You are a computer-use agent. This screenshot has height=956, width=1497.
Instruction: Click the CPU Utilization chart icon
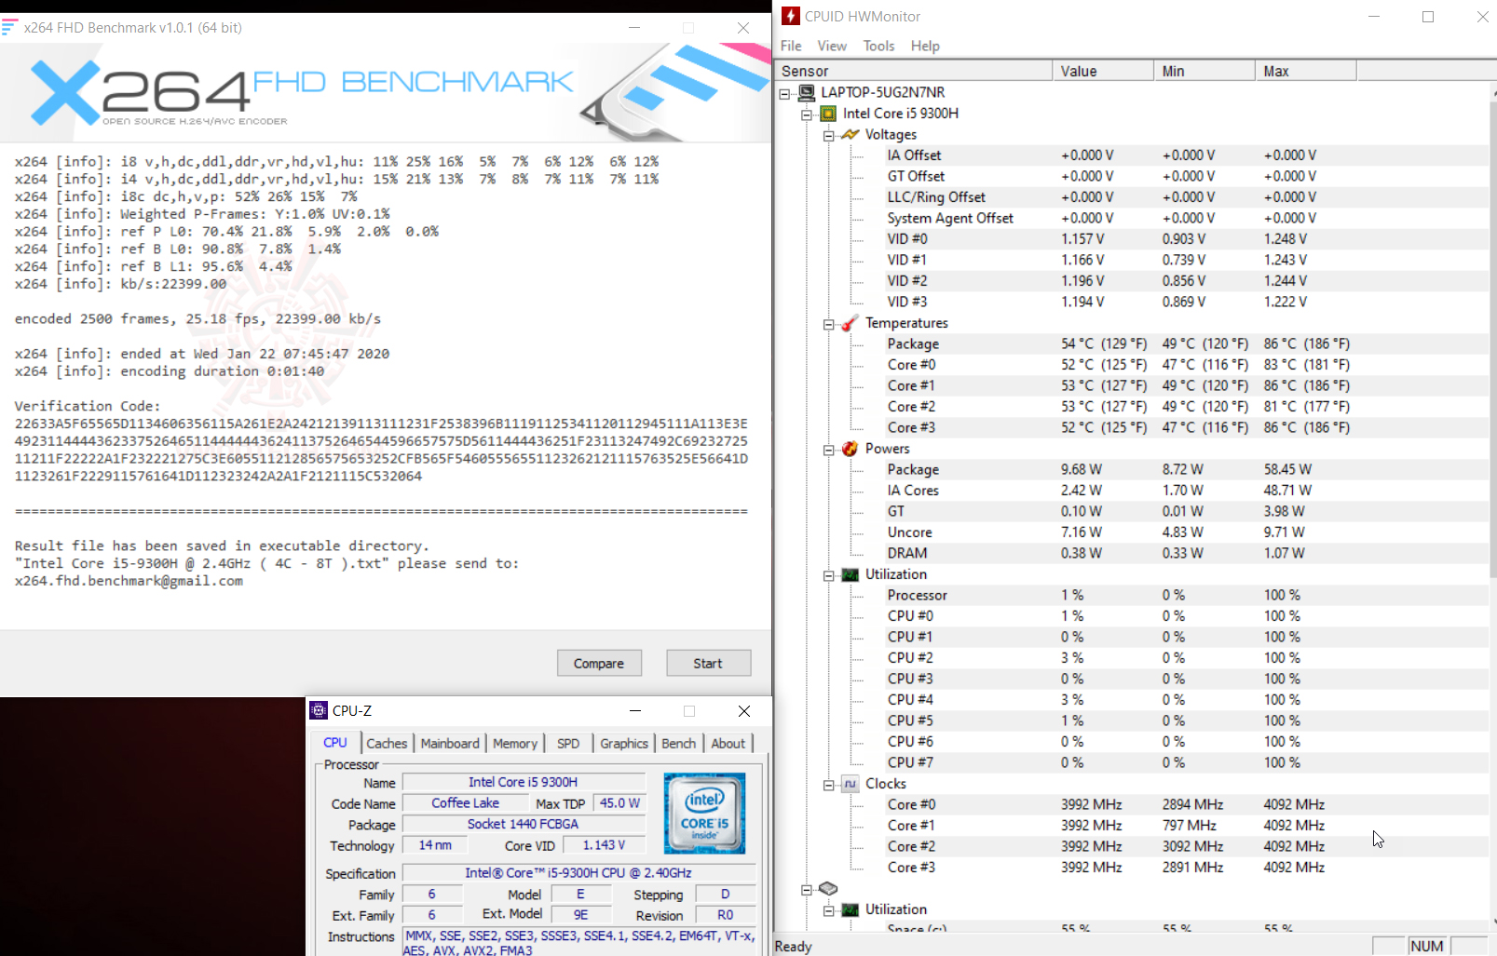(850, 574)
